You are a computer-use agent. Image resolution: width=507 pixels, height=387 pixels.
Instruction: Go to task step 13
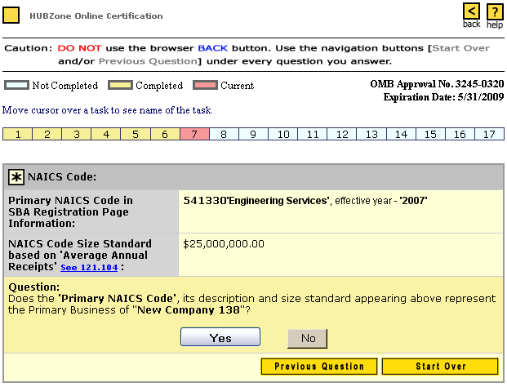(371, 134)
